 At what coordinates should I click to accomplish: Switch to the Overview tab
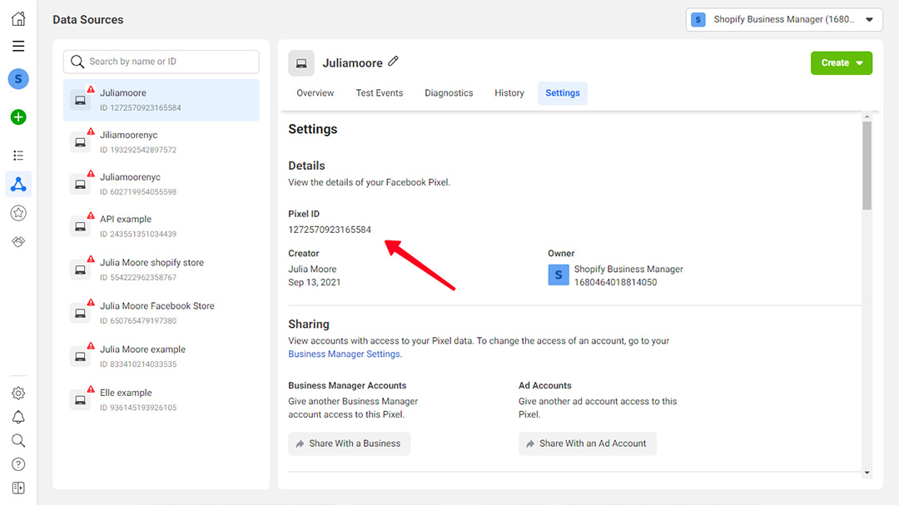[x=315, y=93]
